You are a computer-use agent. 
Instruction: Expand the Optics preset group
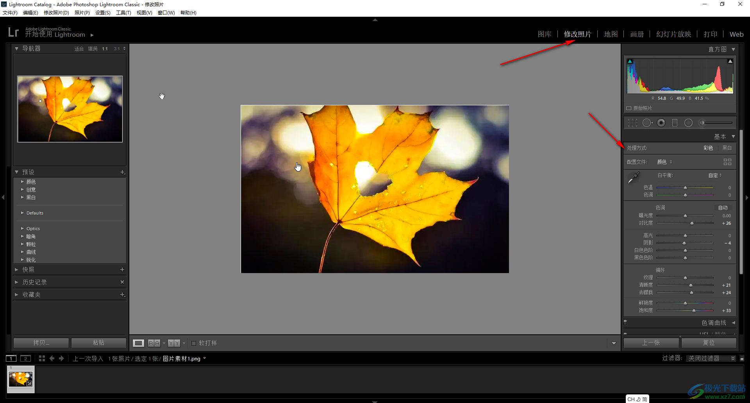click(22, 229)
